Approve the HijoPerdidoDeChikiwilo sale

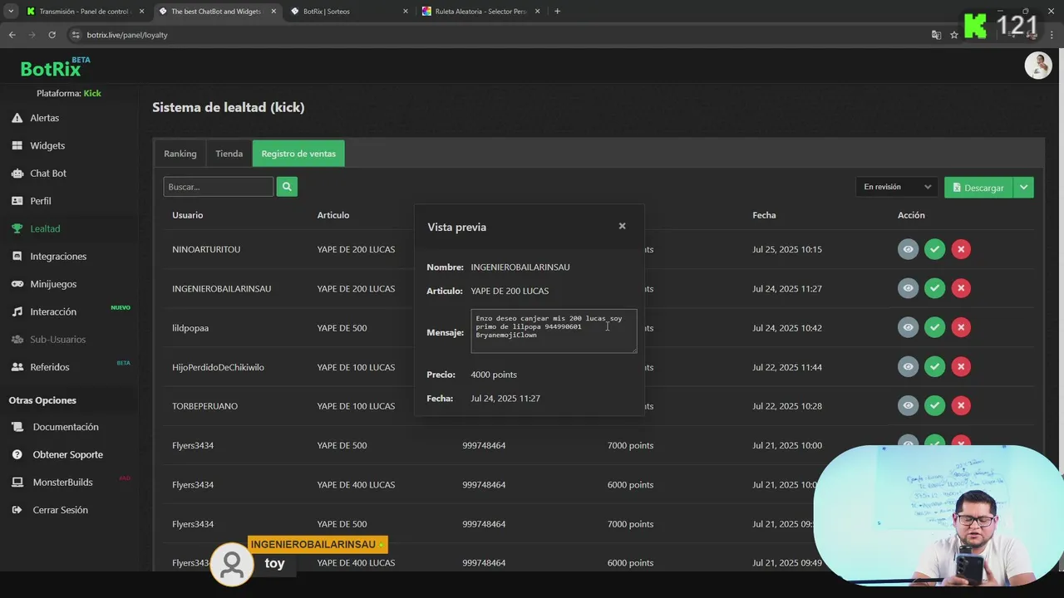(x=934, y=366)
